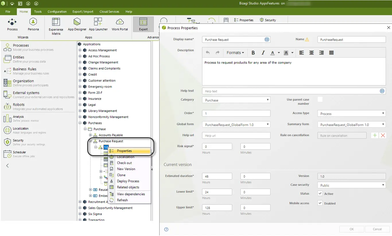Disable Mobile access Enabled checkbox
392x236 pixels.
point(320,203)
